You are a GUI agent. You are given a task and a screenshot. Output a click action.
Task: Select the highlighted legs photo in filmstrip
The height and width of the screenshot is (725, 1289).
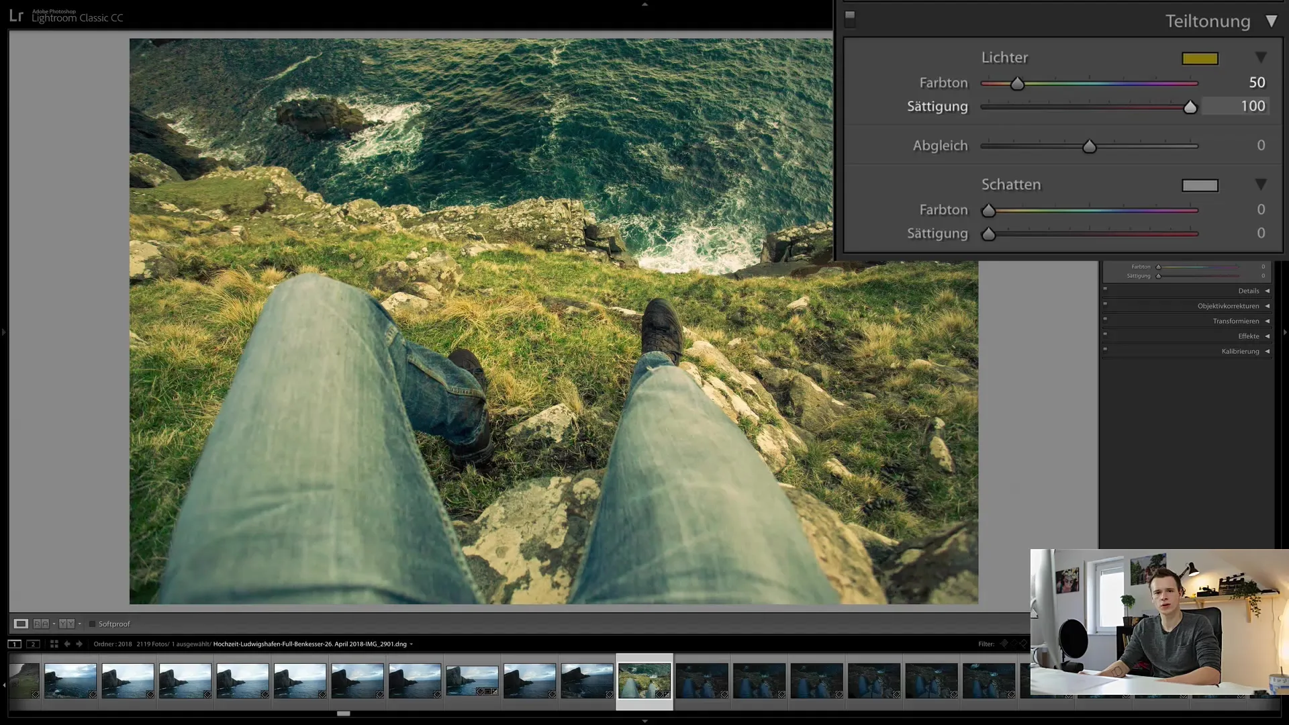pos(644,681)
